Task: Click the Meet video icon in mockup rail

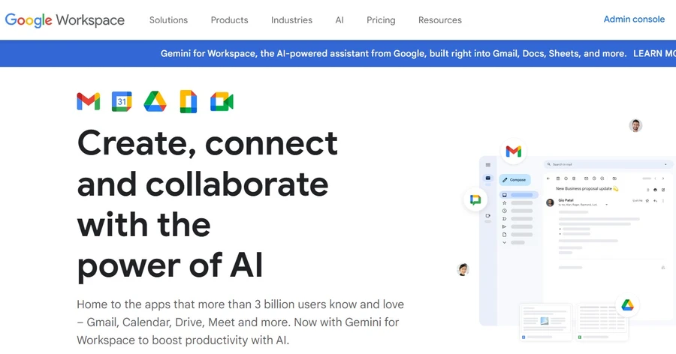Action: pyautogui.click(x=488, y=216)
